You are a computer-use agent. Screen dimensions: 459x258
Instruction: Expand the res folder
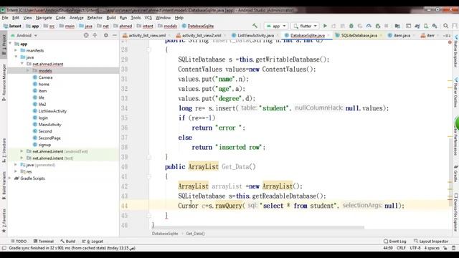click(16, 171)
